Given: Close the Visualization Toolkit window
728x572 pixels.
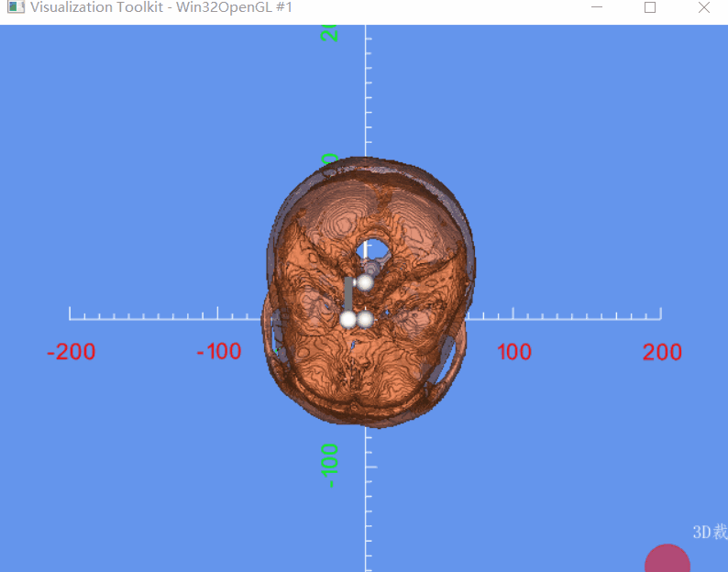Looking at the screenshot, I should (x=704, y=7).
